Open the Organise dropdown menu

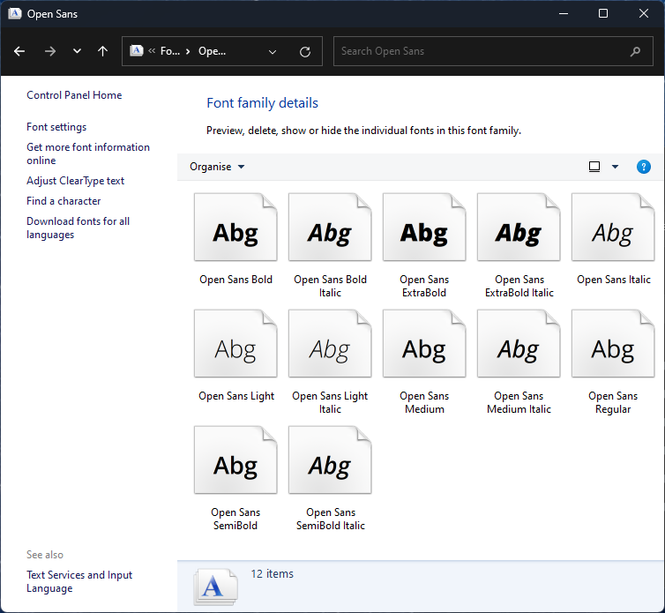[217, 167]
